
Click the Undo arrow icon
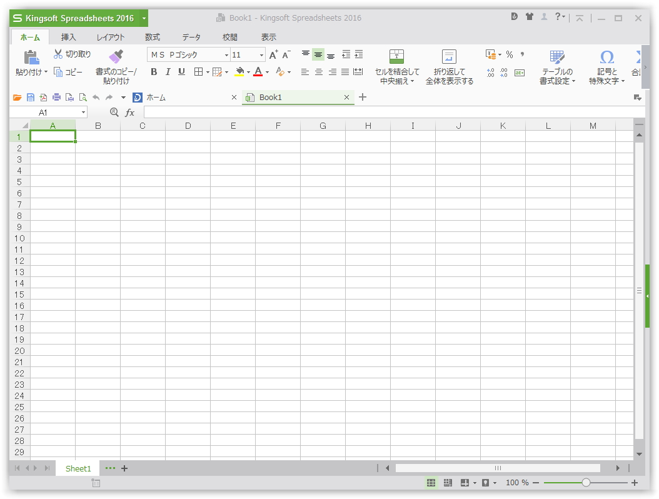point(95,97)
